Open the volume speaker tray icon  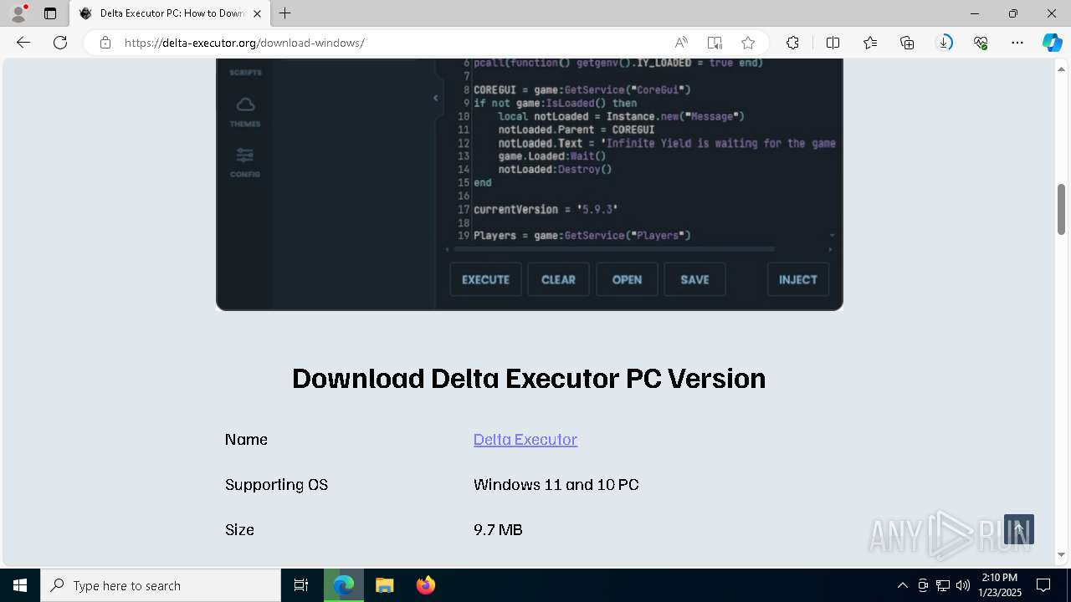click(x=962, y=585)
